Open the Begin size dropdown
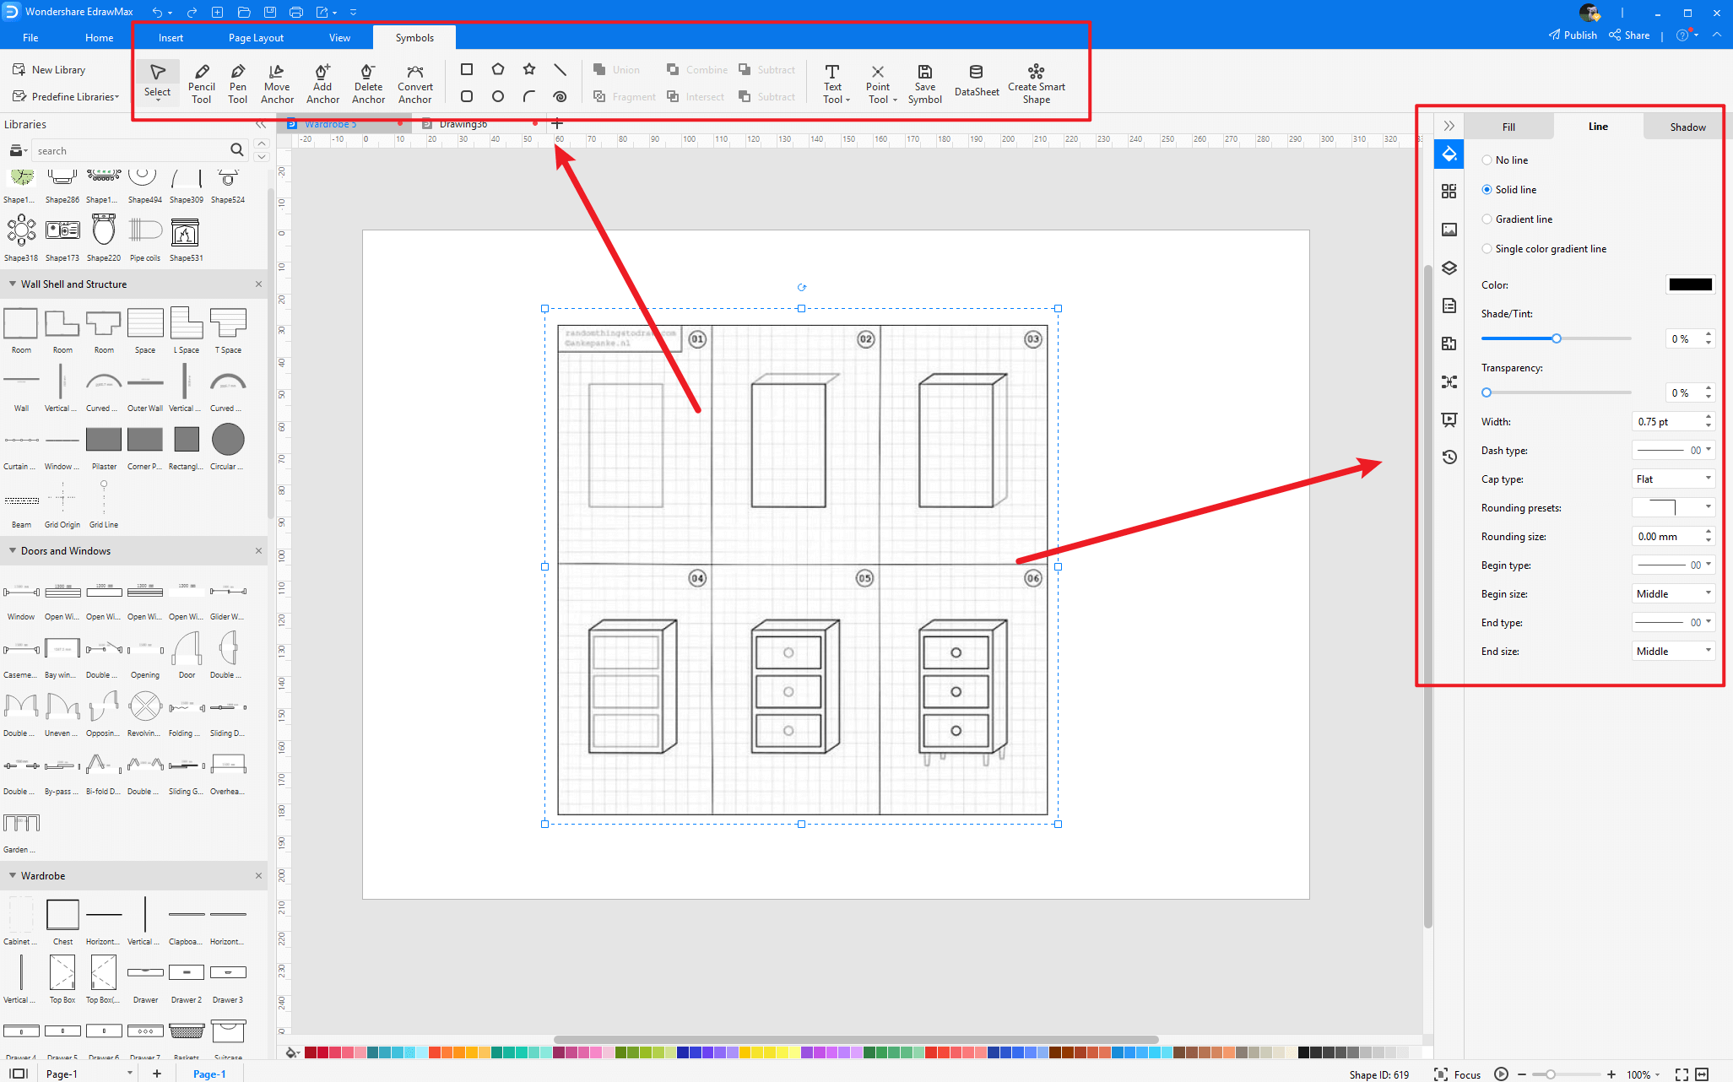 [x=1673, y=594]
